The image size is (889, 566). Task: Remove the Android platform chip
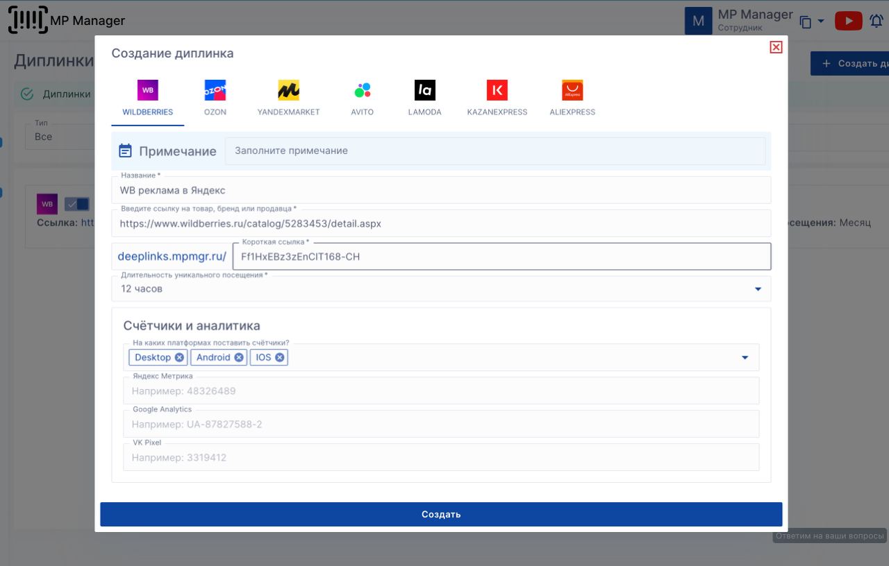pyautogui.click(x=238, y=357)
